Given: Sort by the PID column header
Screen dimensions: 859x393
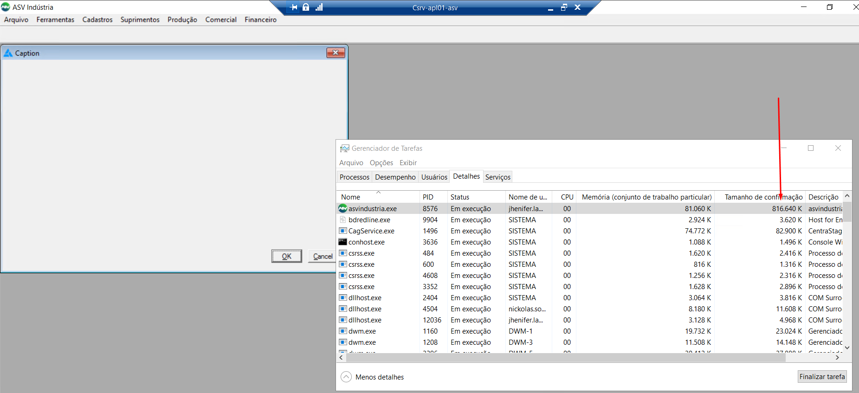Looking at the screenshot, I should pyautogui.click(x=428, y=197).
